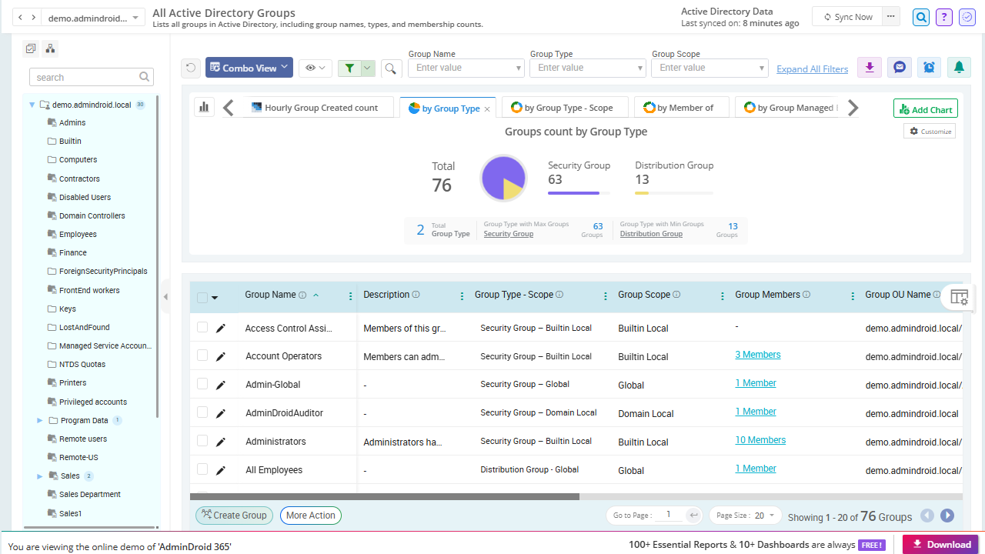
Task: Edit the Account Operators group with its pencil
Action: tap(221, 356)
